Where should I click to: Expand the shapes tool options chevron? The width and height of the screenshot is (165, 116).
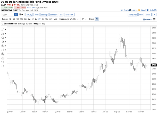click(5, 38)
